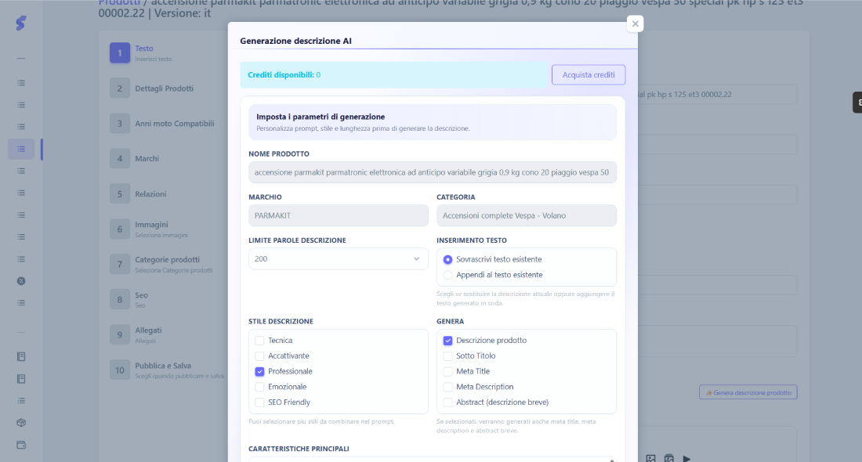The width and height of the screenshot is (862, 462).
Task: Check the SEO Friendly style checkbox
Action: [x=259, y=402]
